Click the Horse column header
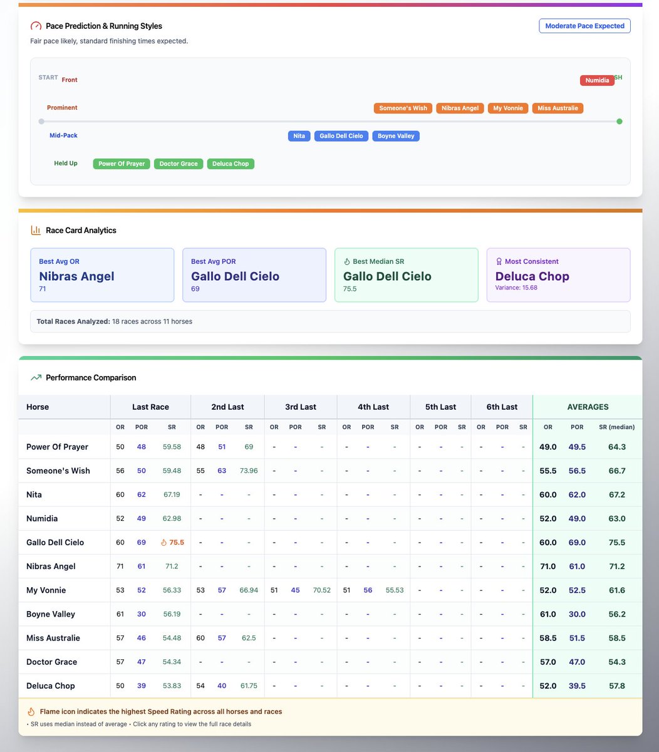Image resolution: width=659 pixels, height=752 pixels. 38,407
